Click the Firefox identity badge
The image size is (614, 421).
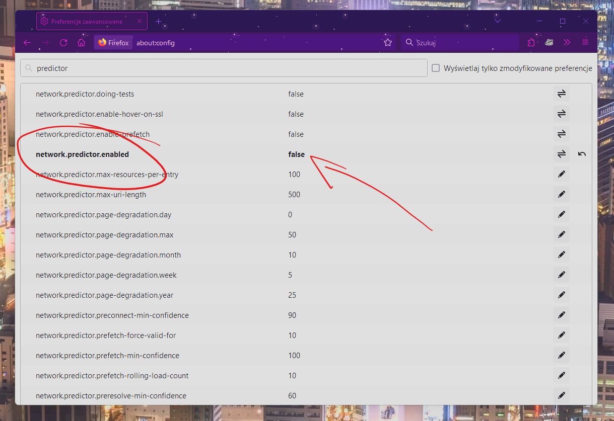113,43
